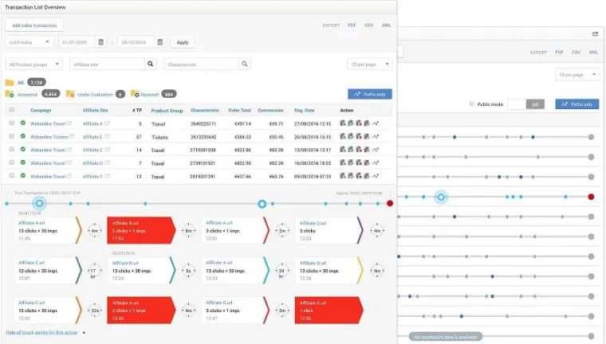The image size is (606, 344).
Task: Tick the checkbox for the 2640225171 row
Action: [12, 123]
